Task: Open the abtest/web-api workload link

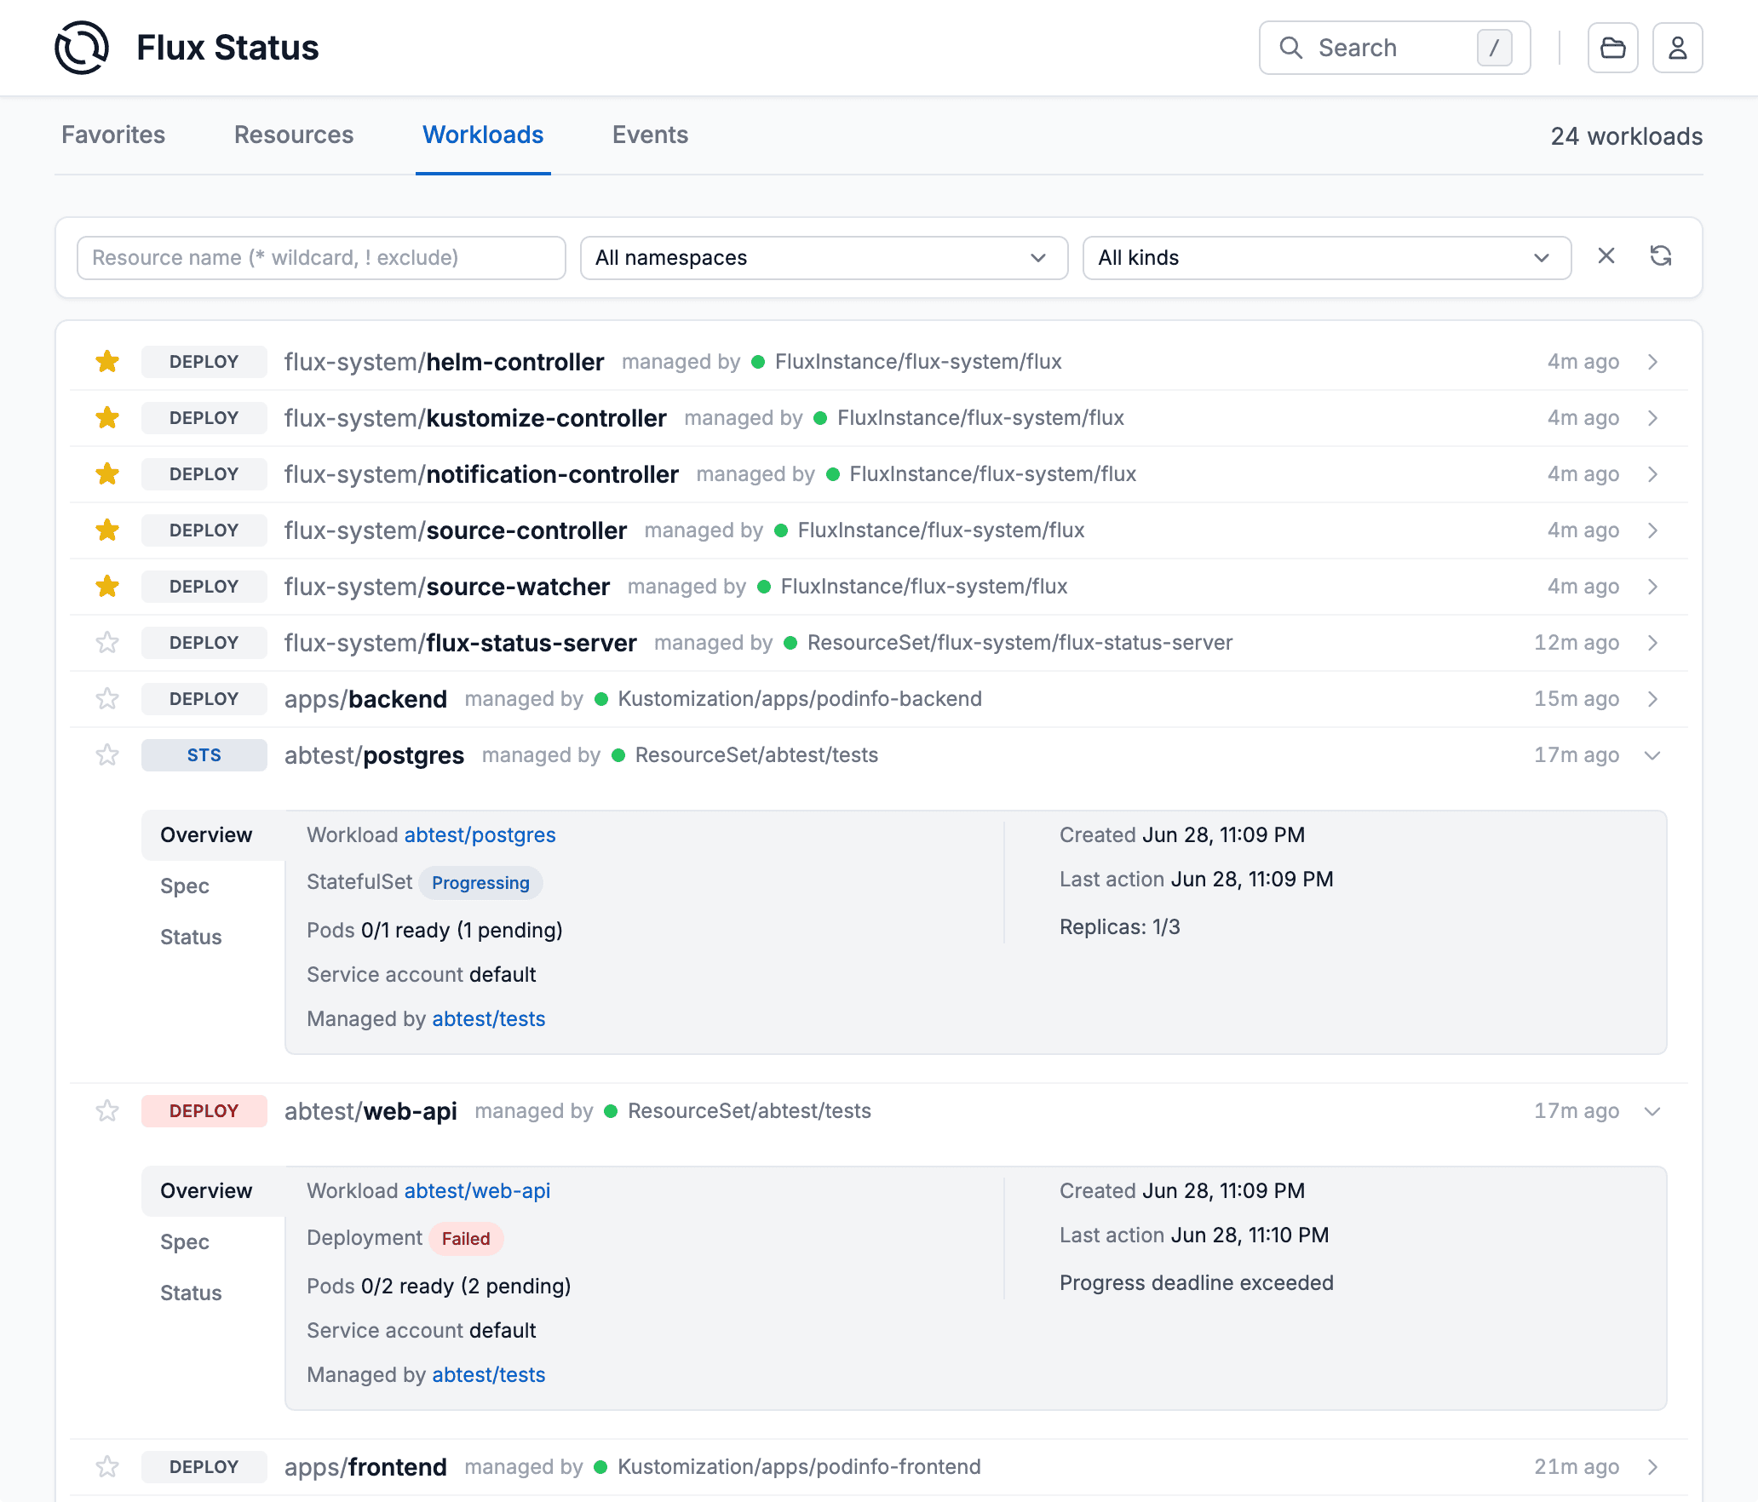Action: tap(477, 1191)
